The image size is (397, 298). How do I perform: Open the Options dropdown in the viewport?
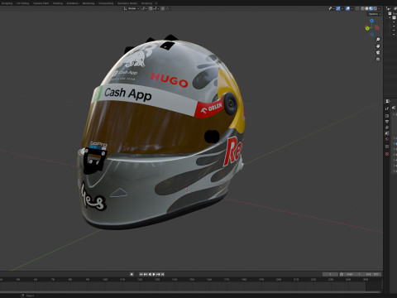(x=374, y=14)
